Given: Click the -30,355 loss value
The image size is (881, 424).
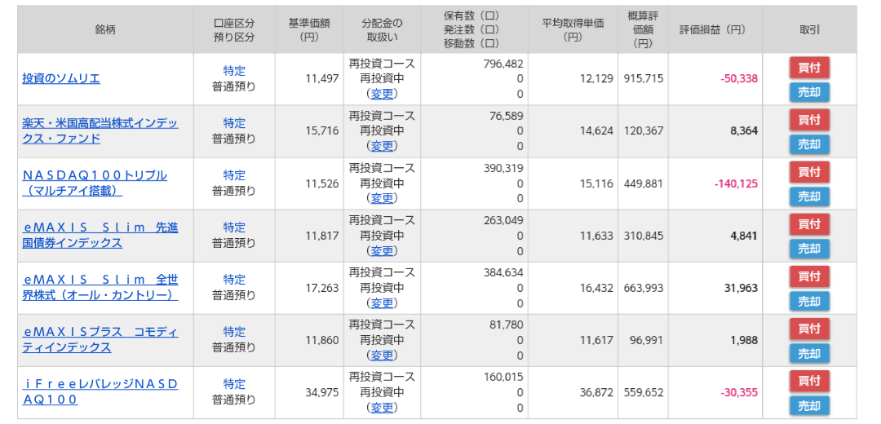Looking at the screenshot, I should (x=739, y=392).
